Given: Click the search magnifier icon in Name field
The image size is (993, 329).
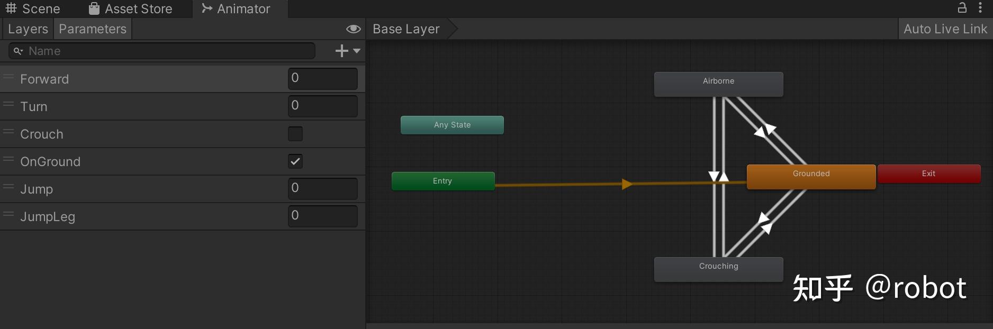Looking at the screenshot, I should 18,51.
